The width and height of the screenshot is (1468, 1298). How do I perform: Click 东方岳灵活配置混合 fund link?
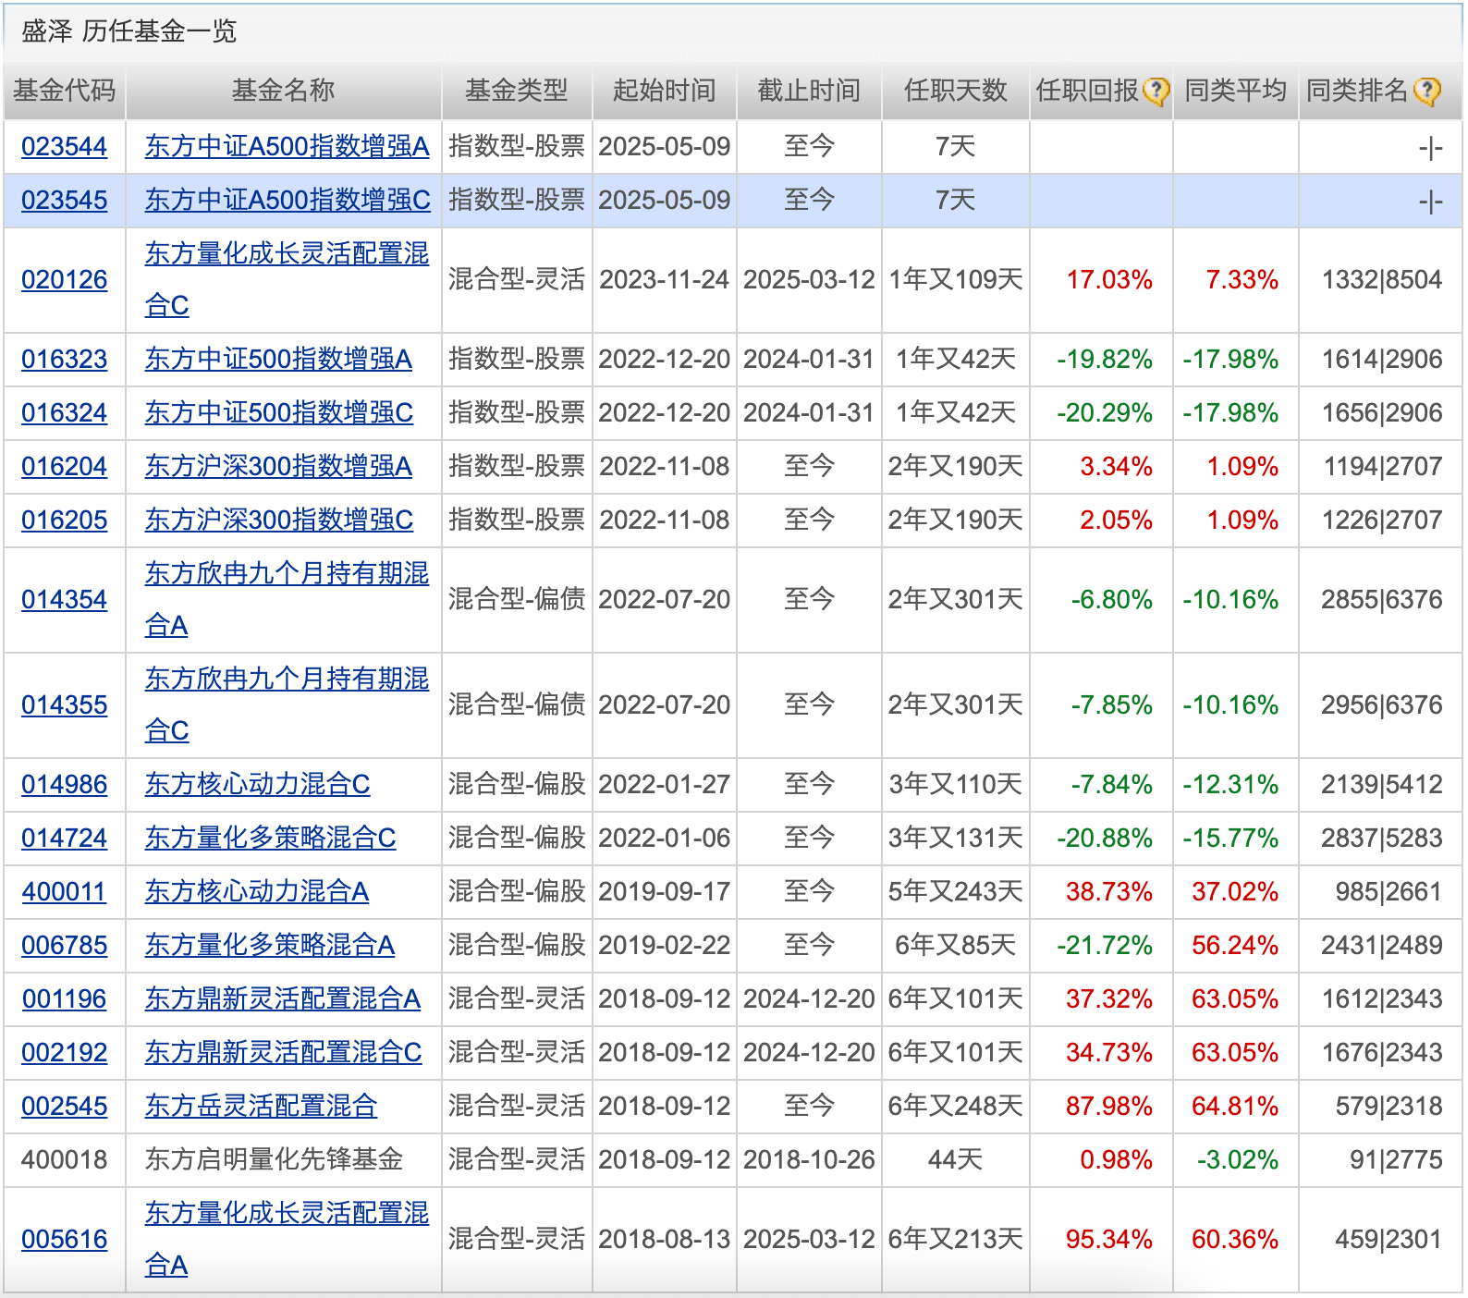(x=261, y=1107)
